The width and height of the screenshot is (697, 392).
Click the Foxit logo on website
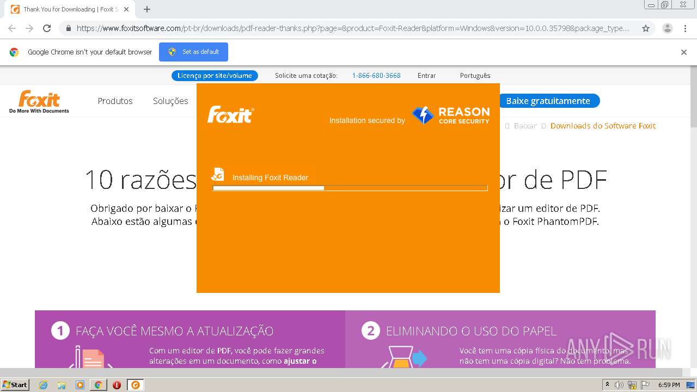click(39, 102)
